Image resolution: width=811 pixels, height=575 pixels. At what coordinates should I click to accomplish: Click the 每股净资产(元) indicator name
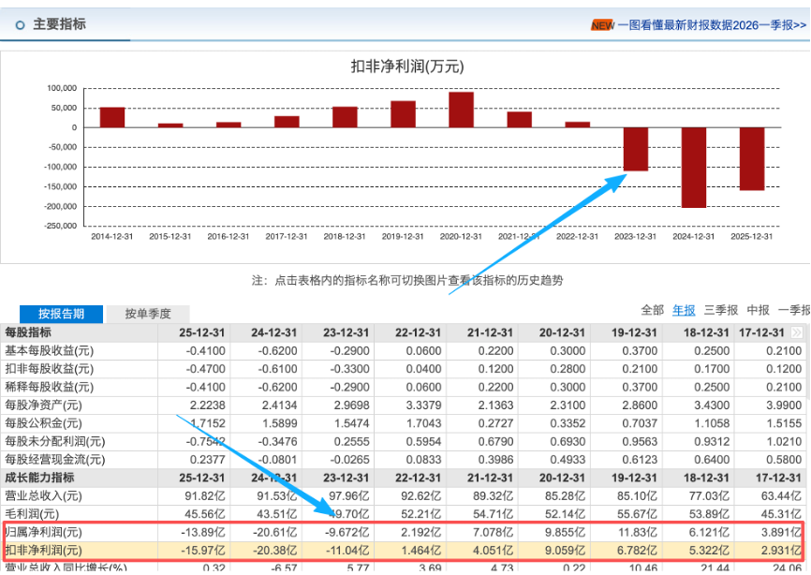coord(43,405)
